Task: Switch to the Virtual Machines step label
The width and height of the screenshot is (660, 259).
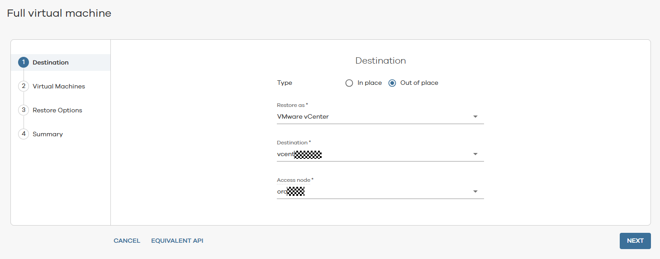Action: point(59,86)
